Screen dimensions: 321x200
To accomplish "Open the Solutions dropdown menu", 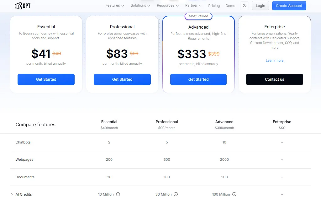I will tap(140, 5).
